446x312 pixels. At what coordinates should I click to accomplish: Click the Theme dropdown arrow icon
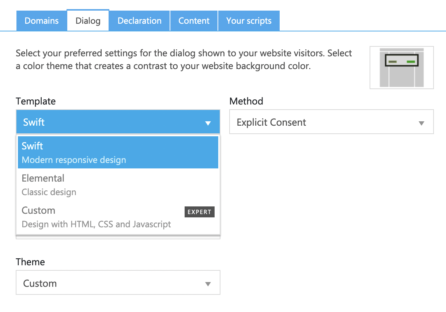(208, 284)
